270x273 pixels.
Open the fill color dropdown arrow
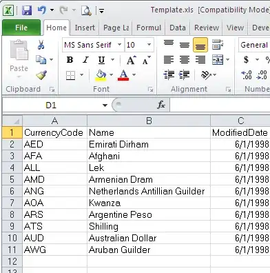[111, 75]
